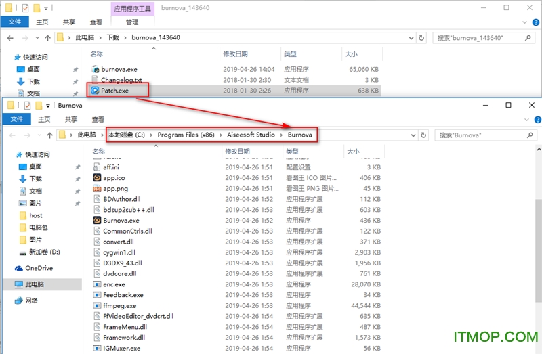Open the 应用程序工具 tab

click(x=132, y=9)
